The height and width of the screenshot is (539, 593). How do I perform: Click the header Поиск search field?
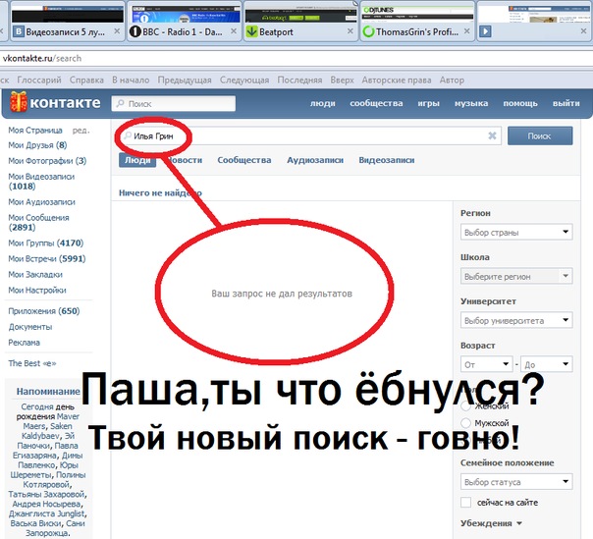(x=174, y=103)
